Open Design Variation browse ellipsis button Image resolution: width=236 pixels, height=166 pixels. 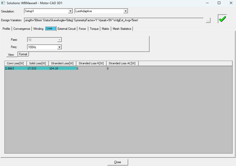(208, 20)
